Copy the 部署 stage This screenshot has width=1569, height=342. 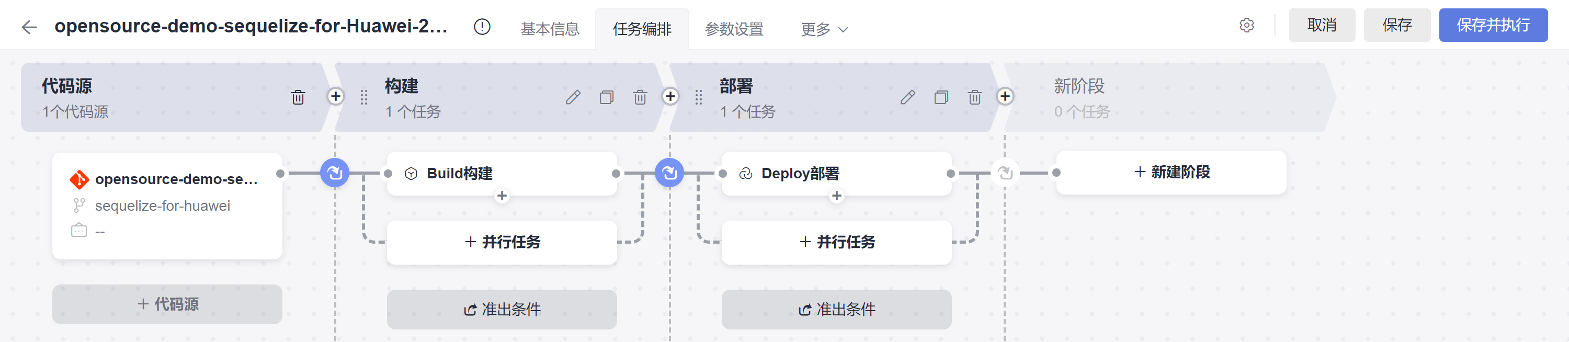[941, 97]
